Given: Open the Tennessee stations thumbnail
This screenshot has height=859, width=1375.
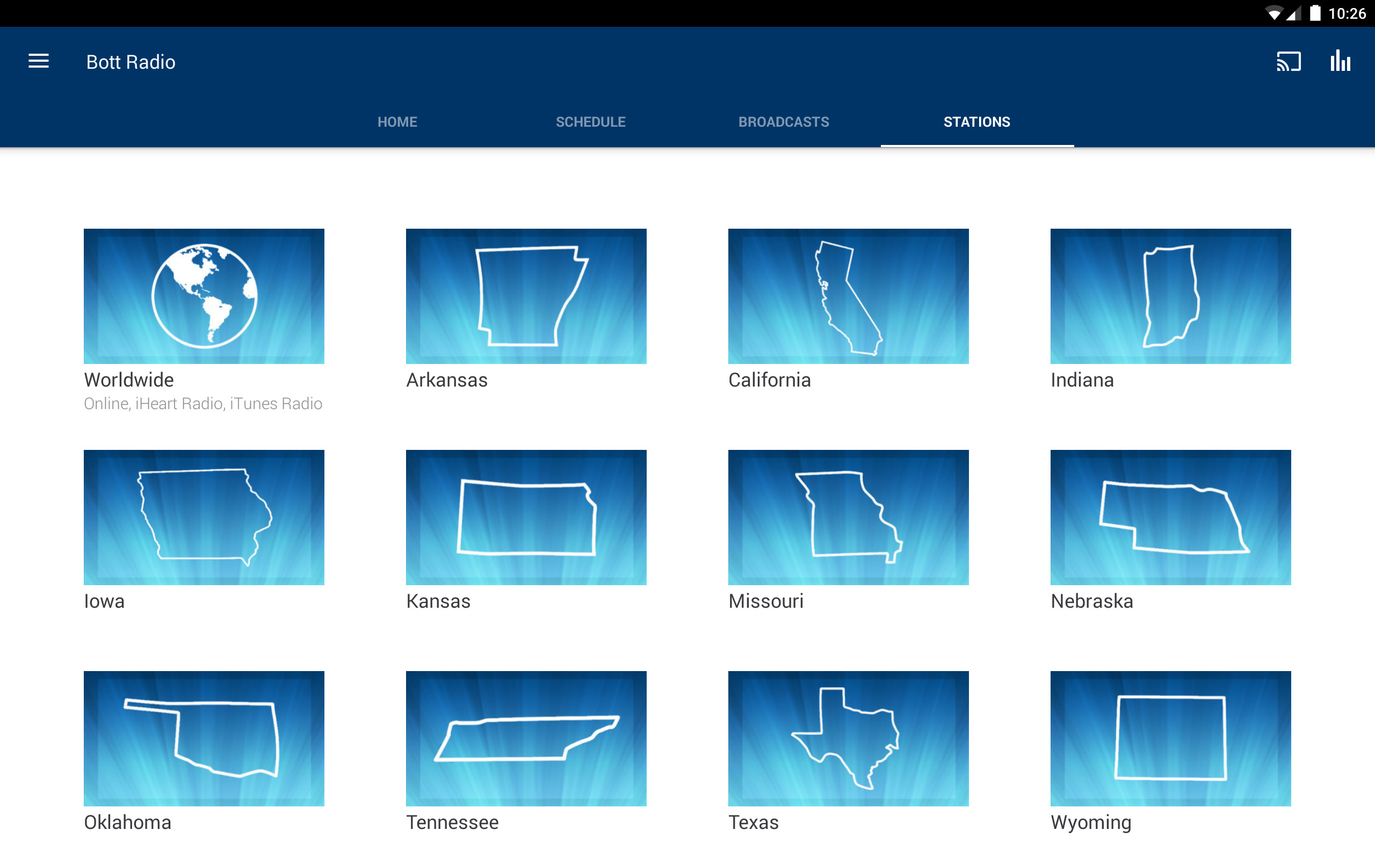Looking at the screenshot, I should pyautogui.click(x=526, y=738).
